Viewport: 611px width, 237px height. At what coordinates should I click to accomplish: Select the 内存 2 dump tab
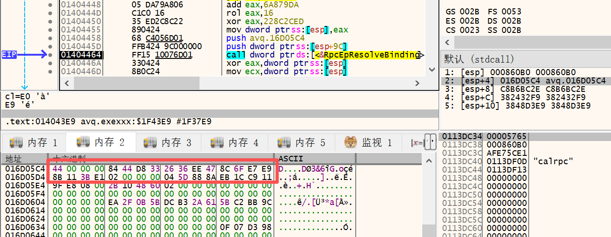[100, 142]
